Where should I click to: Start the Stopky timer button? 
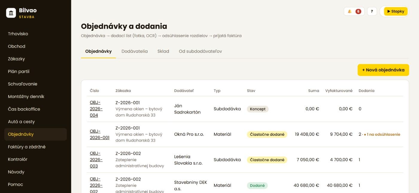(396, 11)
